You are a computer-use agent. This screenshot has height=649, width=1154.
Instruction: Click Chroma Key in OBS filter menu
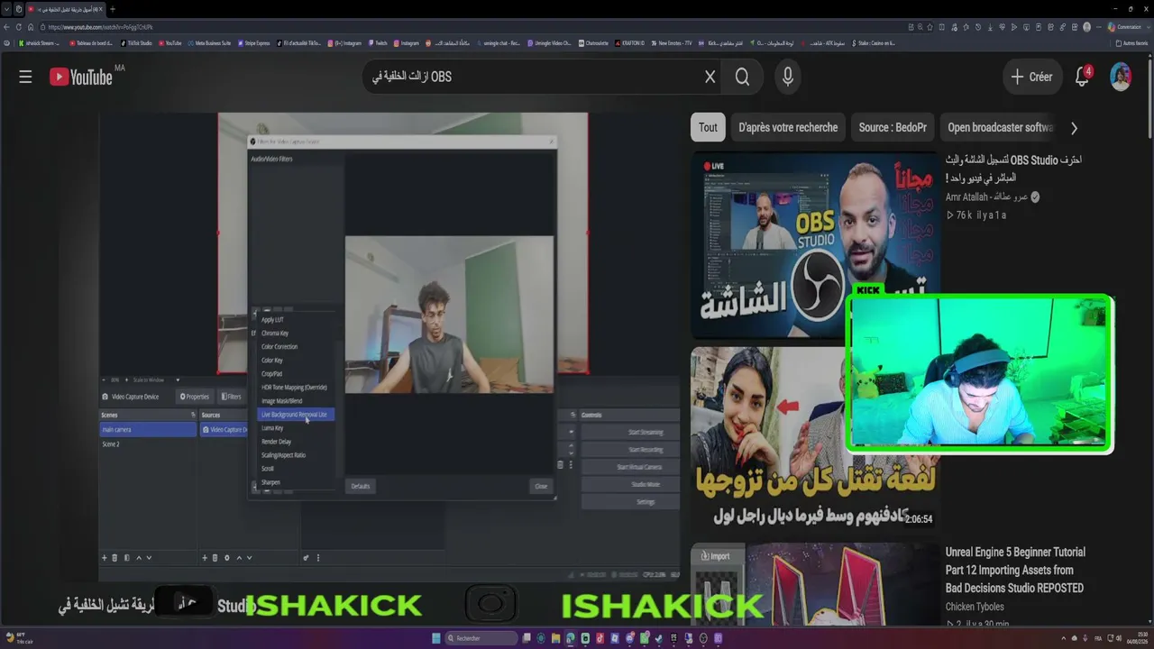[275, 334]
